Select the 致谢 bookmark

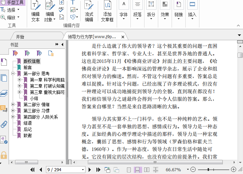pyautogui.click(x=27, y=136)
